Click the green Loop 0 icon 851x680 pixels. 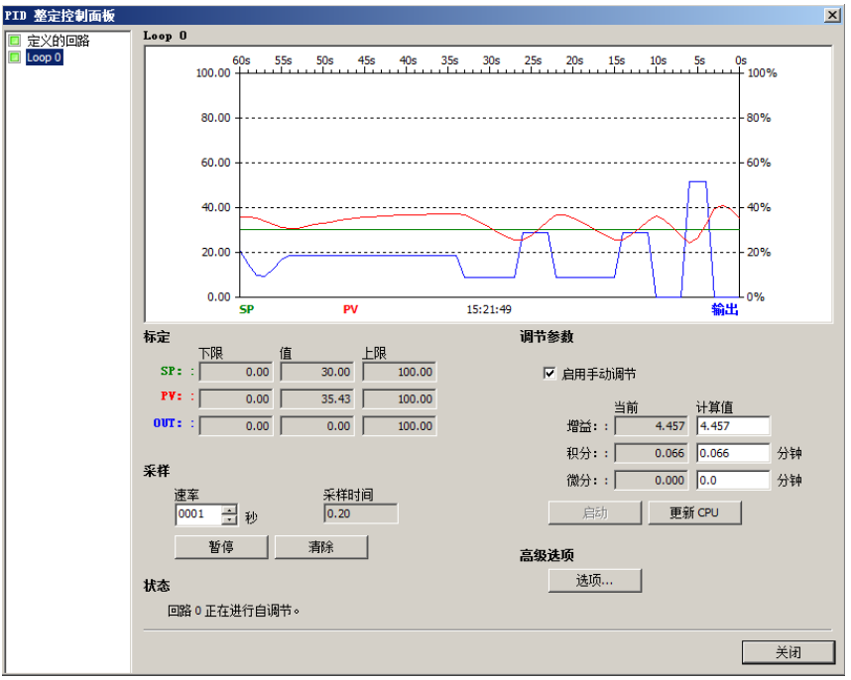pyautogui.click(x=14, y=57)
